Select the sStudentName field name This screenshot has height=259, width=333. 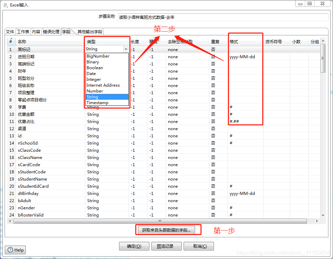tap(50, 179)
